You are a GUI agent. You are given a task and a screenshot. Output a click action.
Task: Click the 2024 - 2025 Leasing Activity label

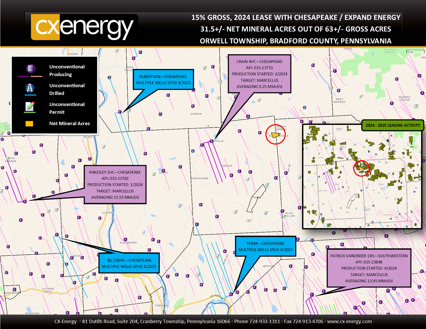click(393, 125)
